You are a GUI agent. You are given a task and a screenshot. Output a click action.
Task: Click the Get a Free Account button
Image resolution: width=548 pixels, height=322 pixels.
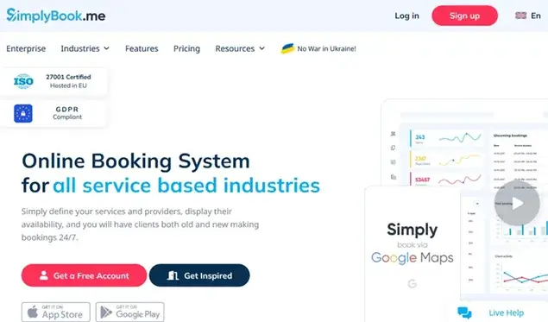(84, 275)
